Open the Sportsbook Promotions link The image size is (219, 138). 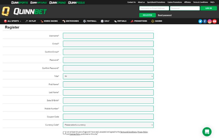[156, 2]
